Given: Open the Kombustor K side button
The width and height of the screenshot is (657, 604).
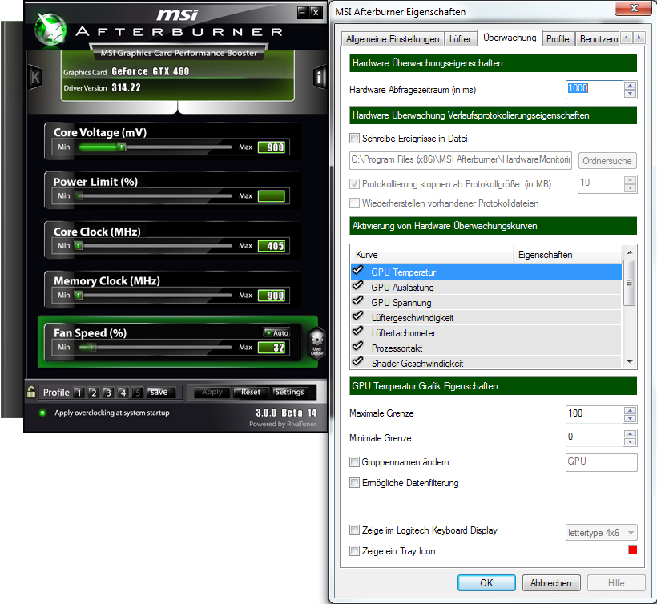Looking at the screenshot, I should [35, 77].
